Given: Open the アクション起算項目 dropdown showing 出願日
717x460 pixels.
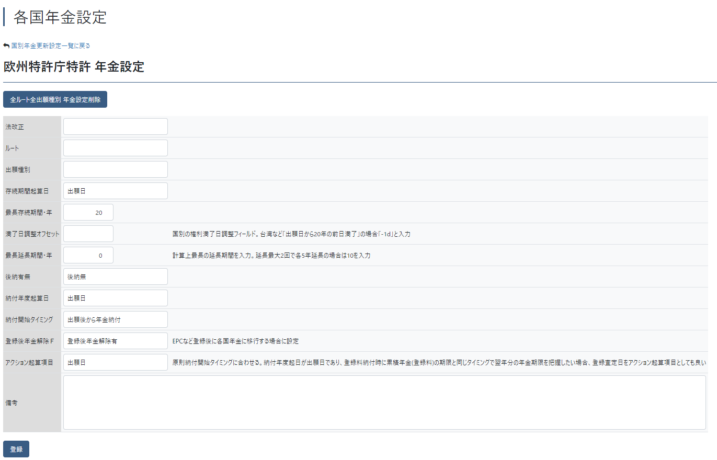Looking at the screenshot, I should pyautogui.click(x=116, y=362).
